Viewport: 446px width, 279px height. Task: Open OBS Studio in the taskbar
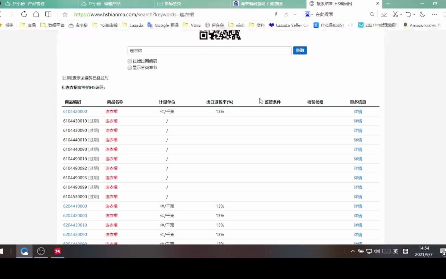pos(41,251)
